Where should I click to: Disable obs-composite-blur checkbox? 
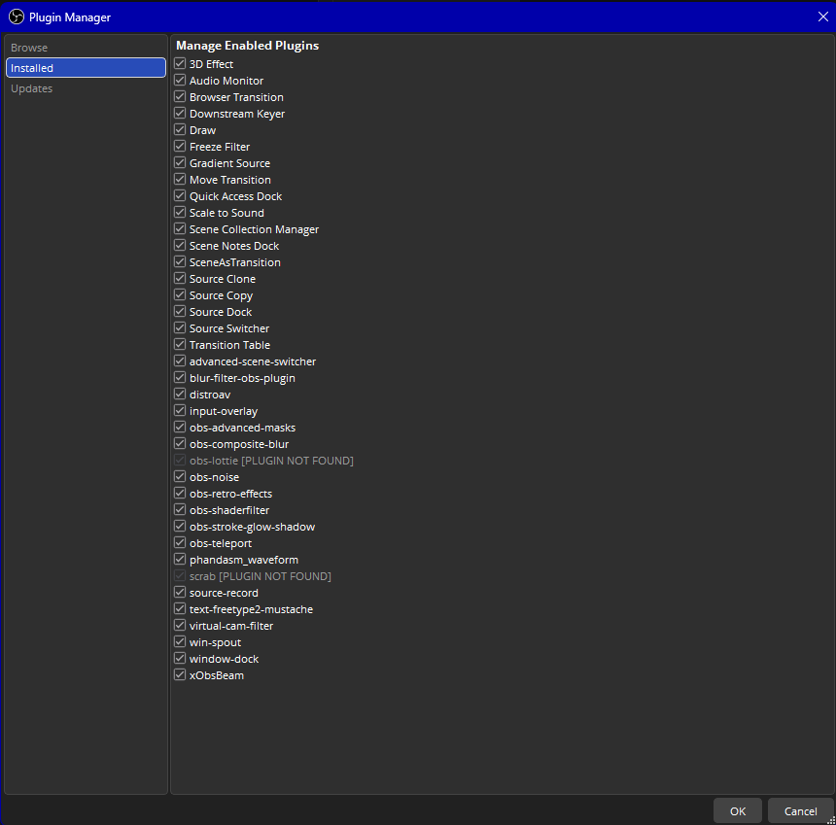pyautogui.click(x=180, y=444)
